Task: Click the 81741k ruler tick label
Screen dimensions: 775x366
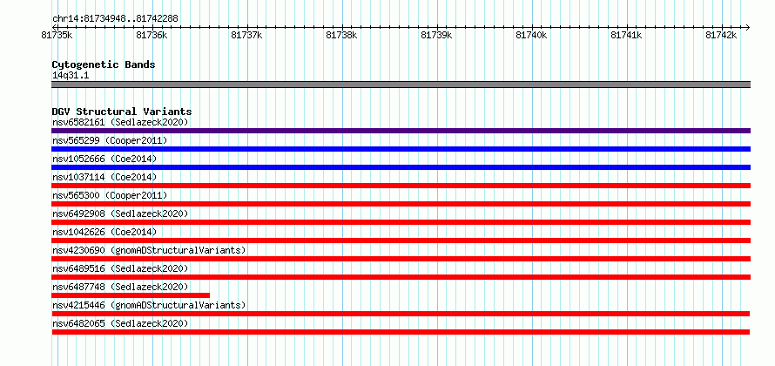Action: click(627, 35)
